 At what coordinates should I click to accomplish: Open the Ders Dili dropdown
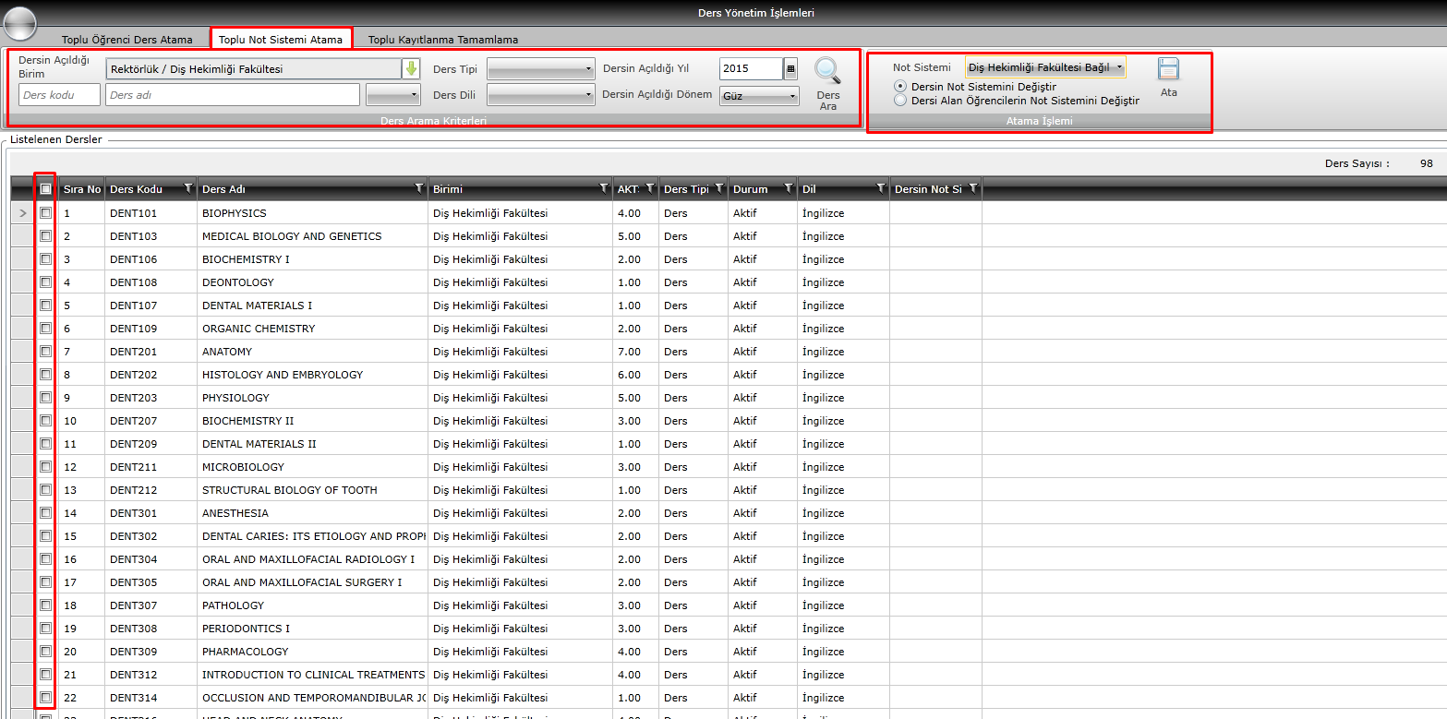[x=541, y=95]
